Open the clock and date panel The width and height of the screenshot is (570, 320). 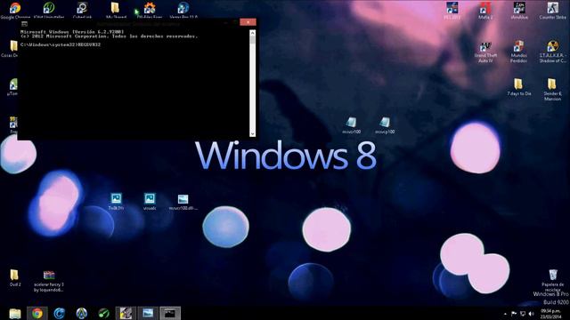click(x=550, y=314)
